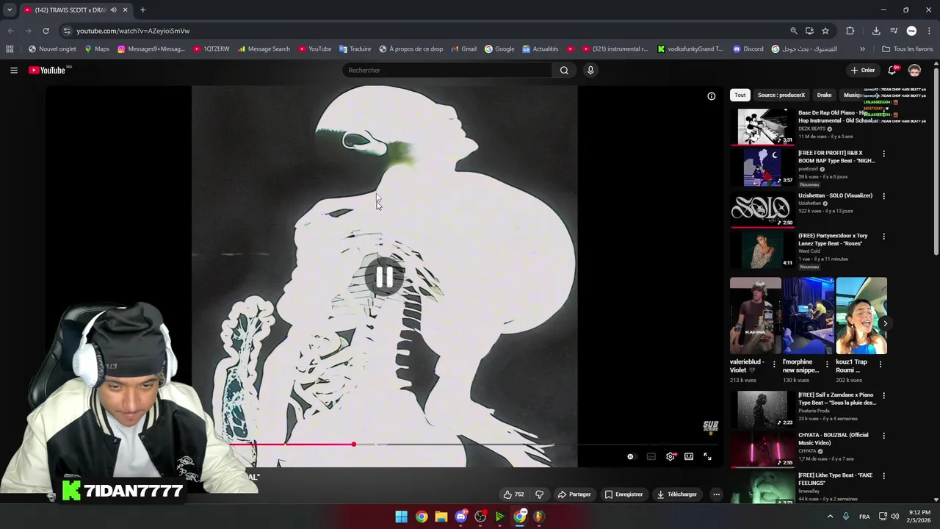Click the Créer button
The image size is (940, 529).
(862, 71)
